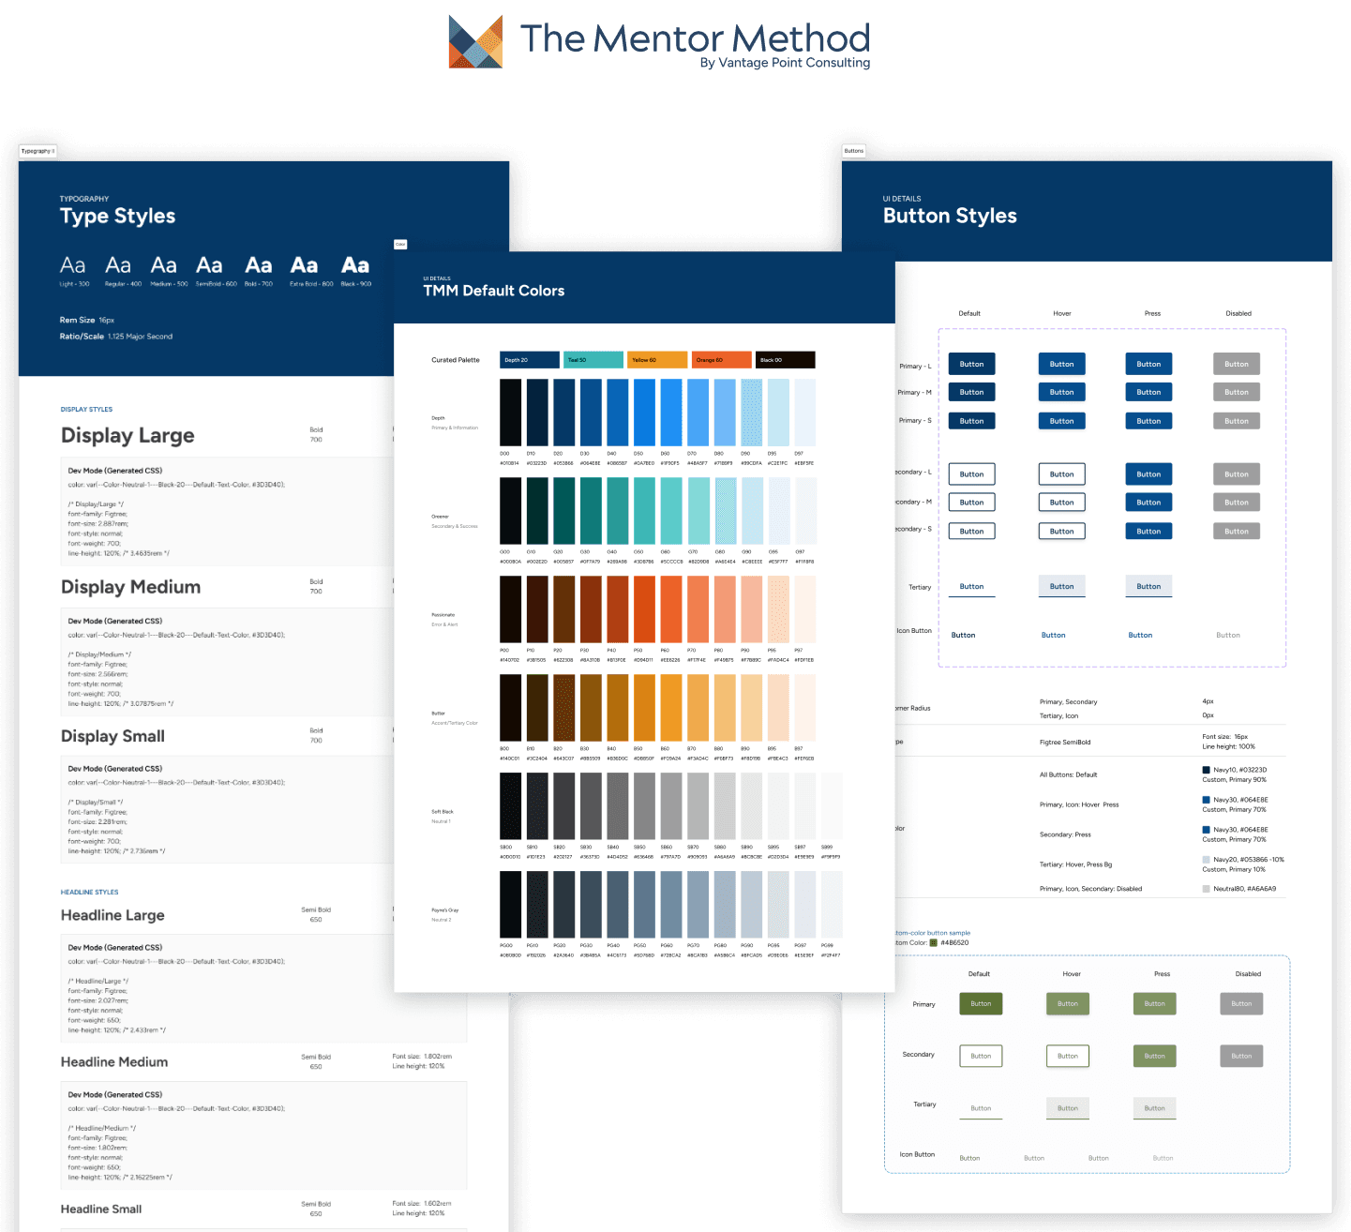Click the Primary - L Default button
The height and width of the screenshot is (1232, 1351).
coord(971,364)
